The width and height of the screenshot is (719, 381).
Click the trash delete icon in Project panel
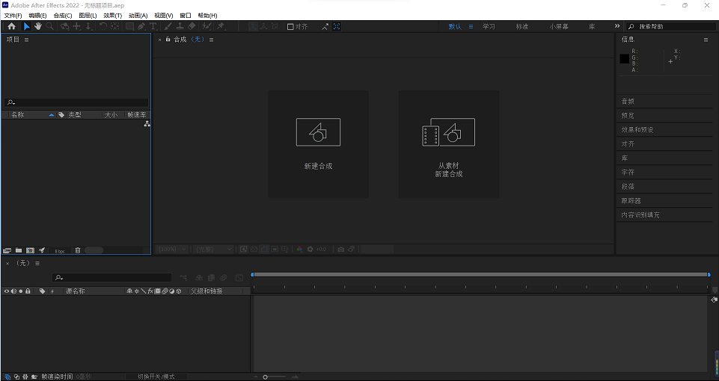tap(78, 250)
